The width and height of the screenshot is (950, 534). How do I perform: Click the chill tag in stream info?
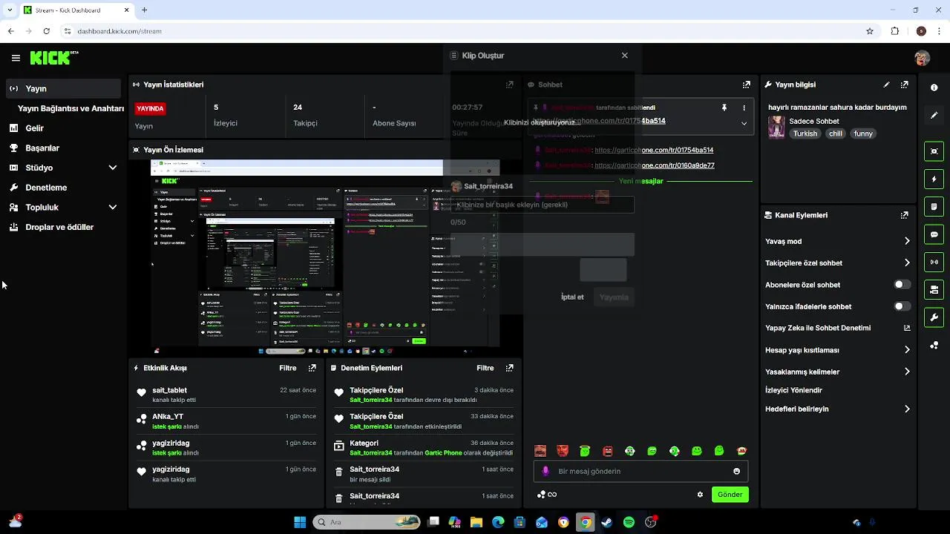836,133
